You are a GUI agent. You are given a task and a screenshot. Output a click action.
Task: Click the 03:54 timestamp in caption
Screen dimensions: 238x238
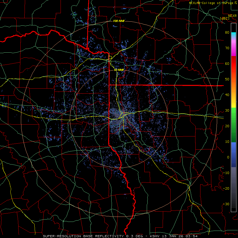[191, 236]
